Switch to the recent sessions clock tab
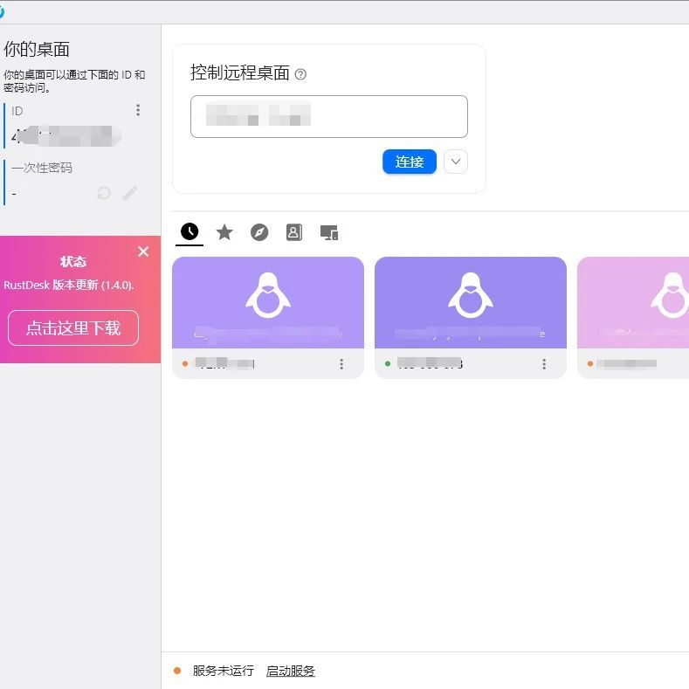 189,231
